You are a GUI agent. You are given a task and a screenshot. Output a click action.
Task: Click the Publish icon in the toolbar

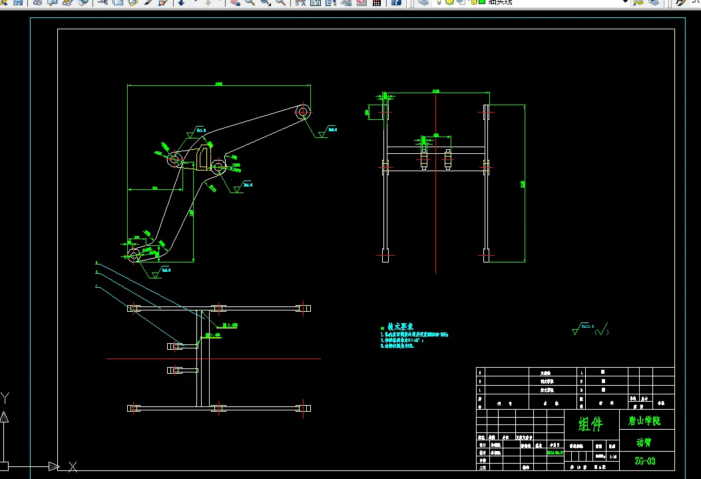point(67,2)
